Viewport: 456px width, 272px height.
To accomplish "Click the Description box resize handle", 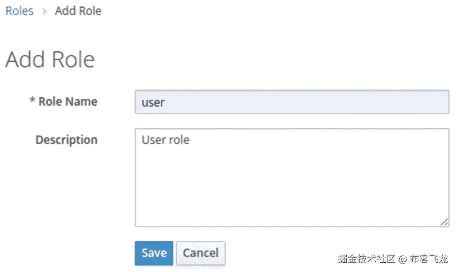I will (444, 222).
